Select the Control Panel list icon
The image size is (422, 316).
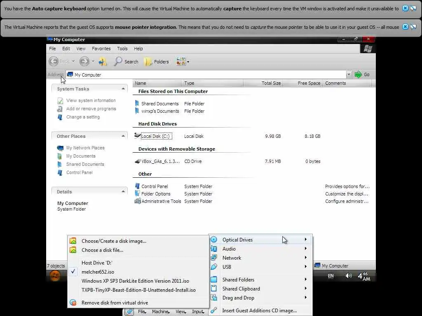137,186
